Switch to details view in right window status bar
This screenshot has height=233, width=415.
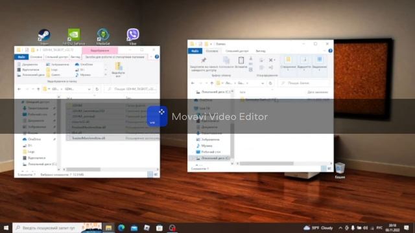(x=324, y=168)
